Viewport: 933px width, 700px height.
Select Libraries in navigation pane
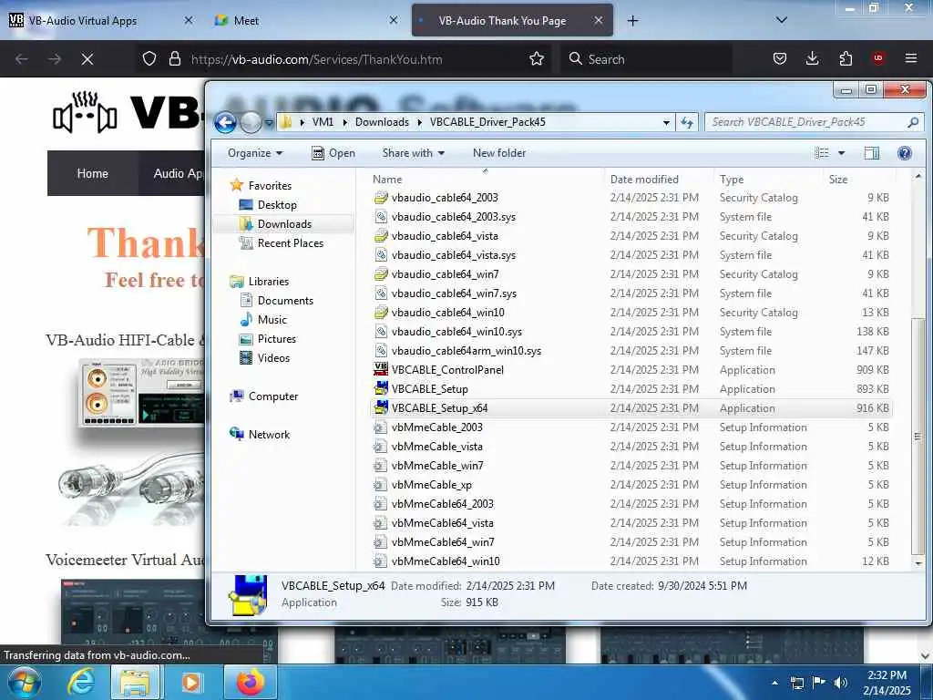coord(269,282)
